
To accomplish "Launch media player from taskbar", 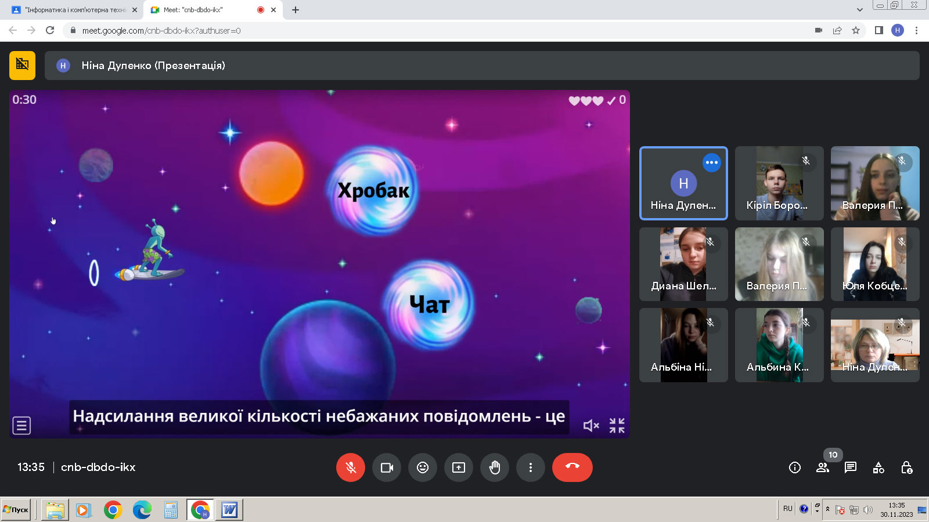I will click(84, 510).
